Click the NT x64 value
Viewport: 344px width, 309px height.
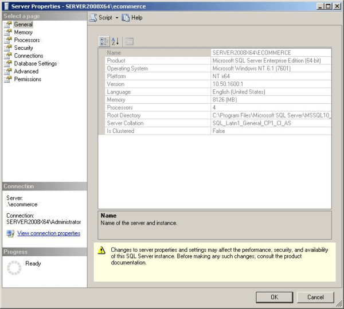coord(221,76)
